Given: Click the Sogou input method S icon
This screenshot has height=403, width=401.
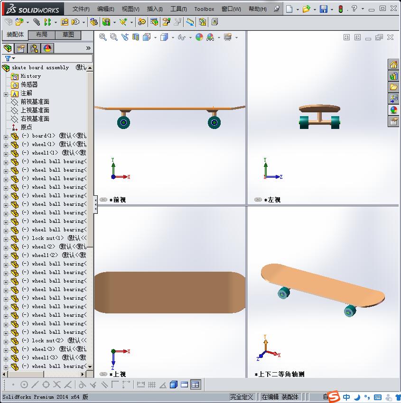Looking at the screenshot, I should coord(334,396).
